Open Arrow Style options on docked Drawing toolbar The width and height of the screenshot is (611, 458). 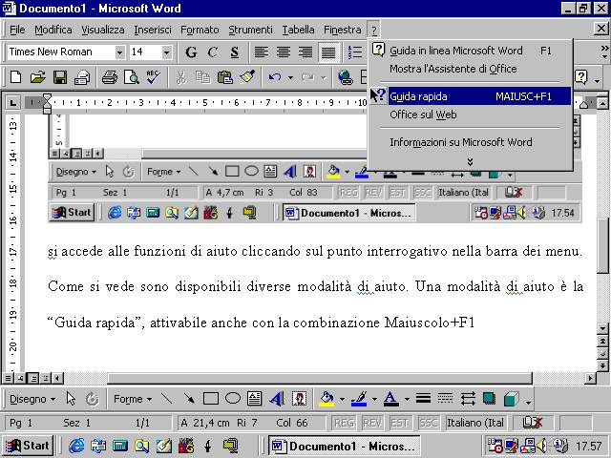coord(468,399)
